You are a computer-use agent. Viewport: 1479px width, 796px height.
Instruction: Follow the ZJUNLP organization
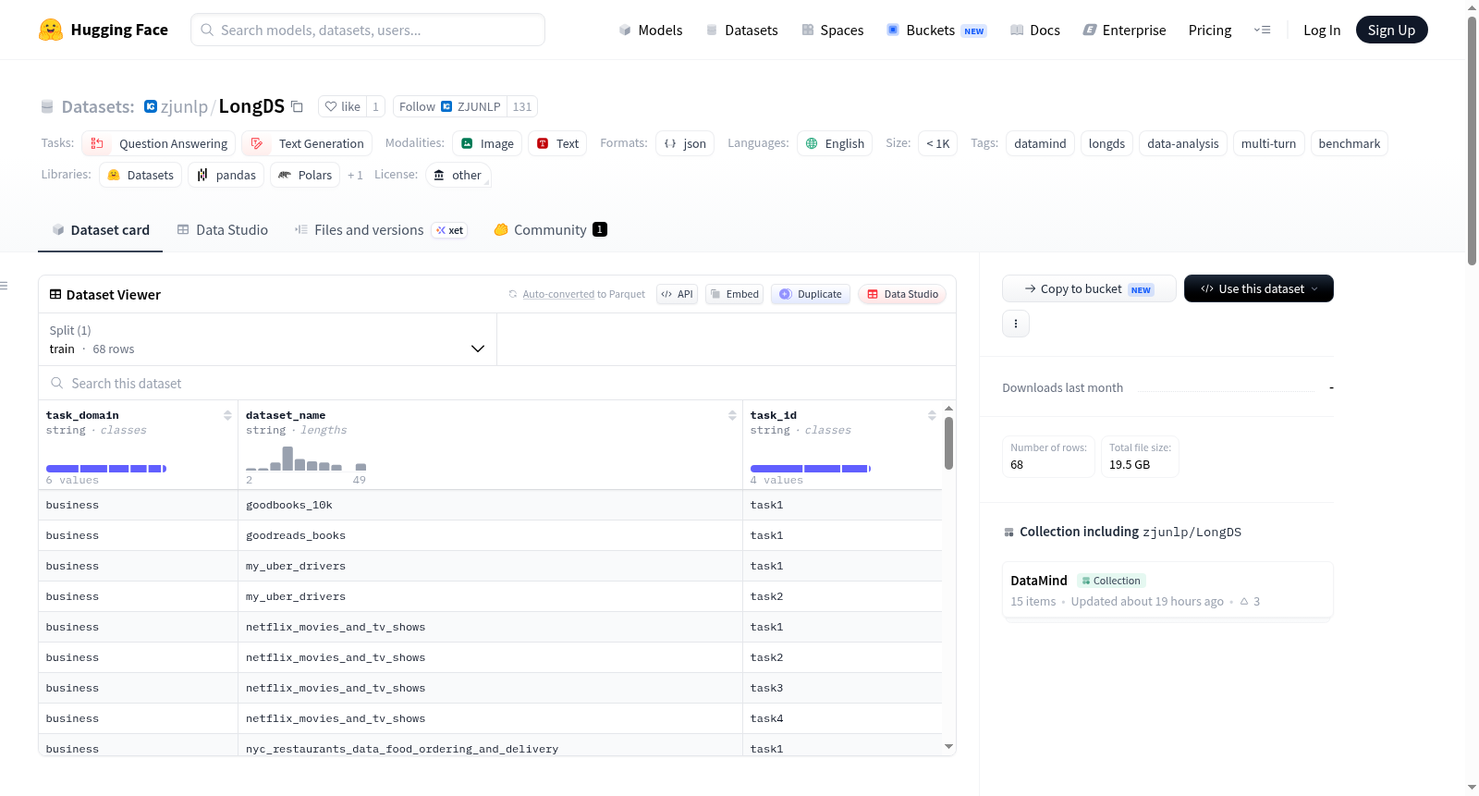[450, 106]
